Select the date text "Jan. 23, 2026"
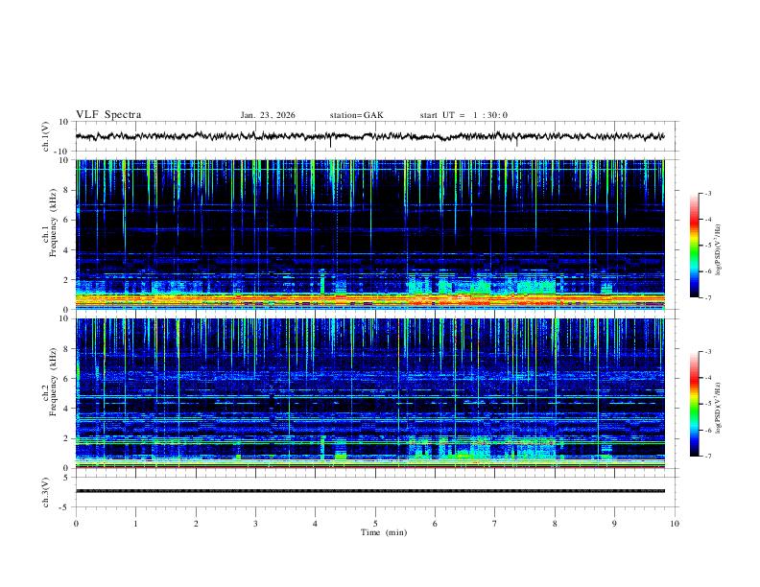The height and width of the screenshot is (587, 760). pyautogui.click(x=268, y=115)
